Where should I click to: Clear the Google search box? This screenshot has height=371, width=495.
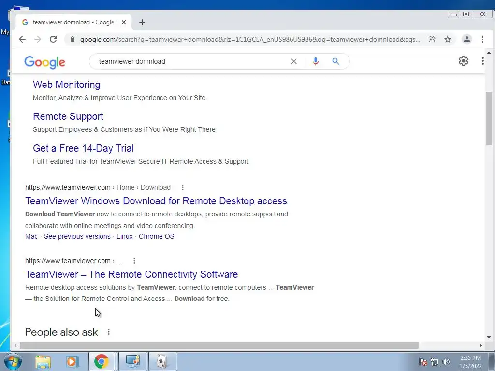(x=293, y=61)
